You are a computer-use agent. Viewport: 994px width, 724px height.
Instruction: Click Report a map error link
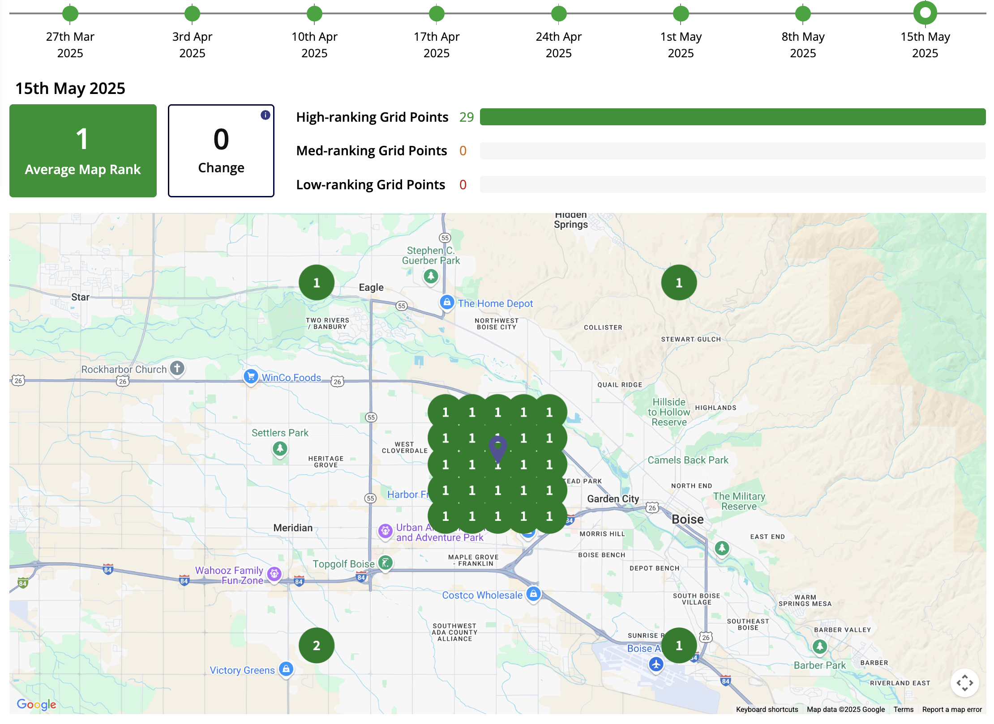click(952, 709)
